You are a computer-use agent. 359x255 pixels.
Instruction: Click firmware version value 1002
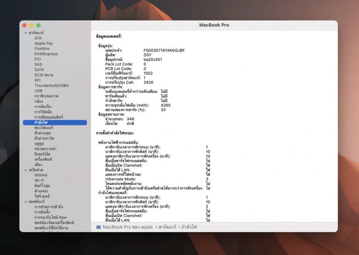pyautogui.click(x=148, y=73)
